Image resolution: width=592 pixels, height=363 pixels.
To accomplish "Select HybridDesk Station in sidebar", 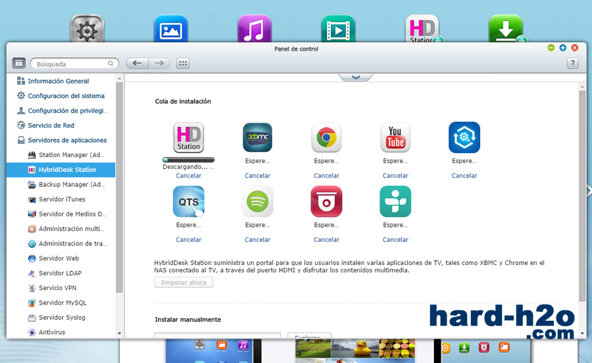I will click(x=61, y=170).
